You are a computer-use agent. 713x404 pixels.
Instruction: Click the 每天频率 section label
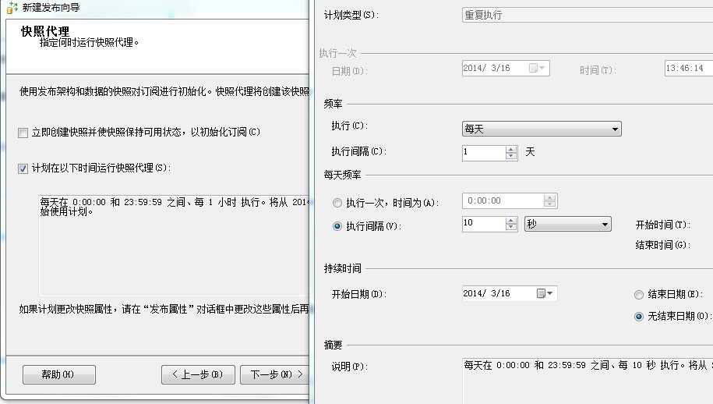(x=342, y=175)
